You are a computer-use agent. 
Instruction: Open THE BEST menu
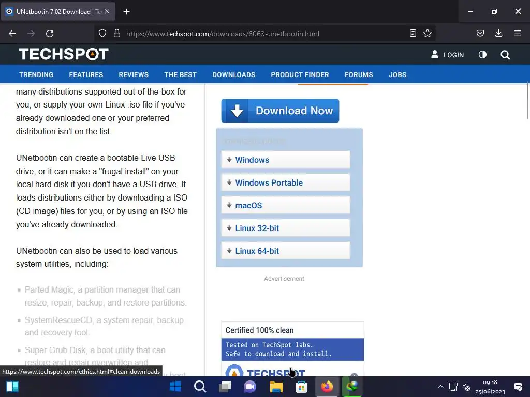click(x=180, y=74)
